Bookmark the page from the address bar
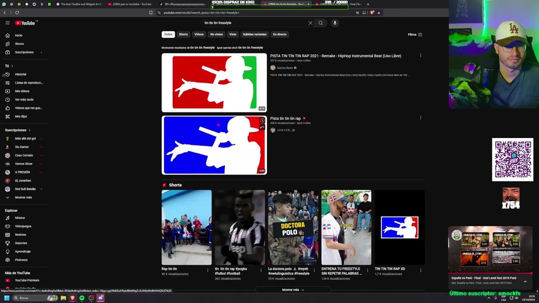 pyautogui.click(x=151, y=13)
